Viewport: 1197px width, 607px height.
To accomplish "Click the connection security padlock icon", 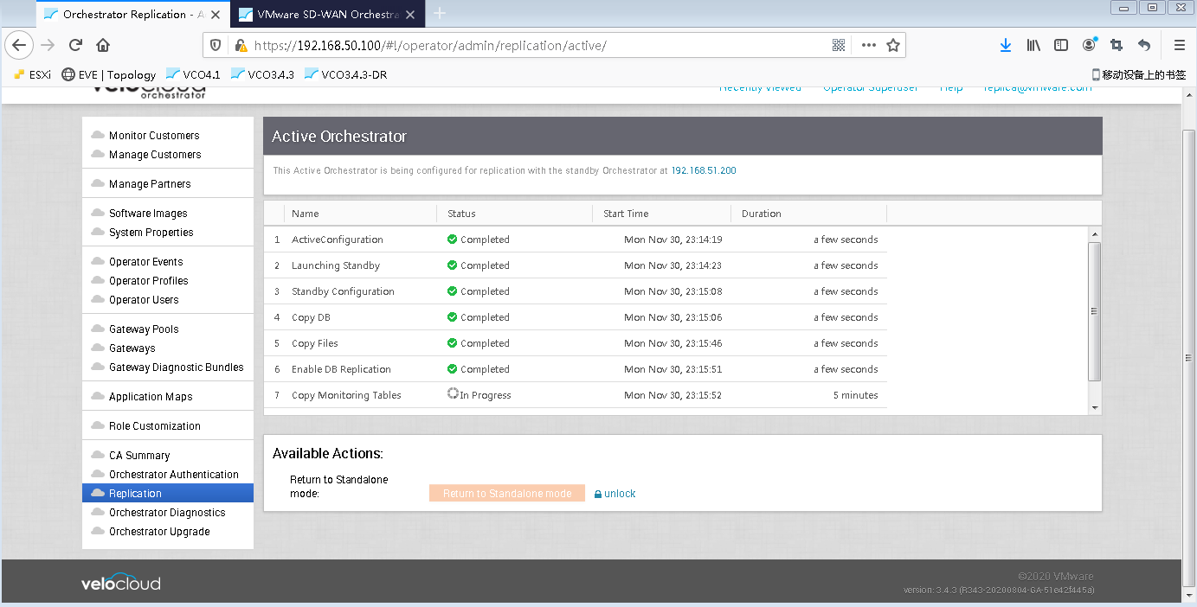I will [241, 46].
